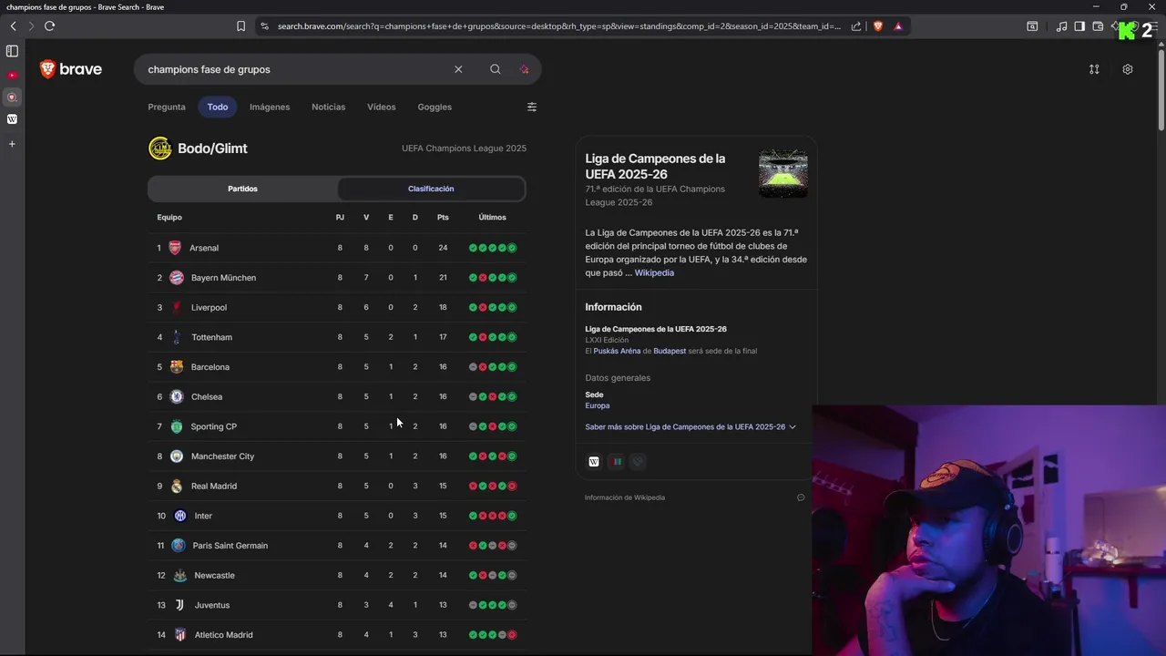Click Real Madrid team crest icon
Image resolution: width=1166 pixels, height=656 pixels.
pyautogui.click(x=177, y=486)
